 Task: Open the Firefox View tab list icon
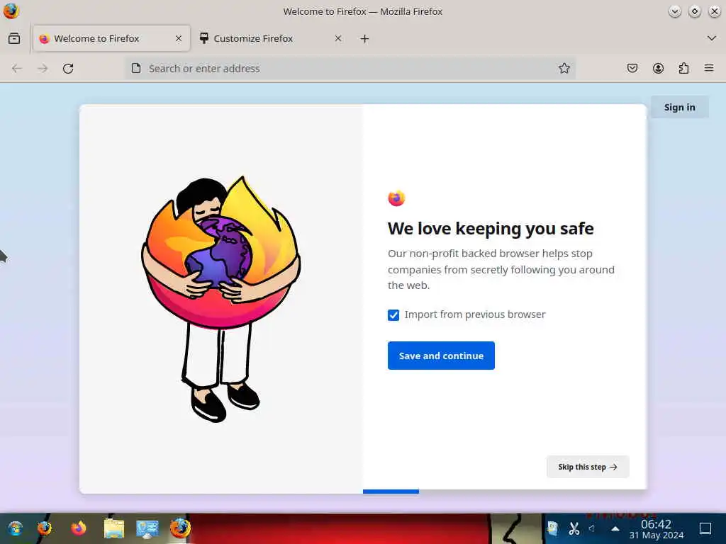[14, 38]
